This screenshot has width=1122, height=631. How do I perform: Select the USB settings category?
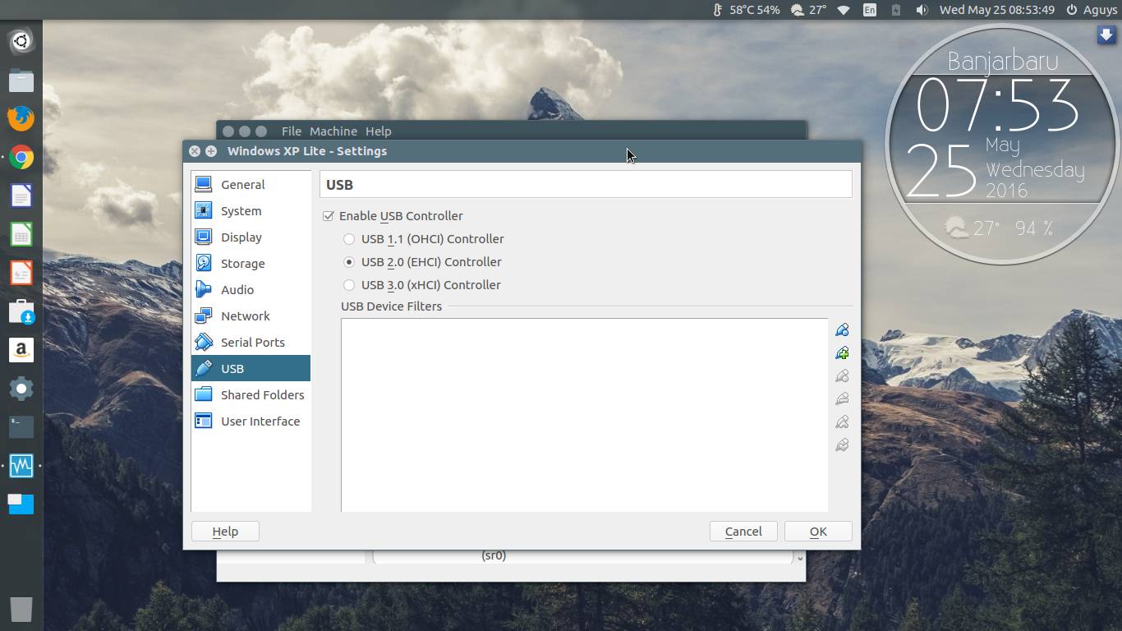(x=251, y=369)
